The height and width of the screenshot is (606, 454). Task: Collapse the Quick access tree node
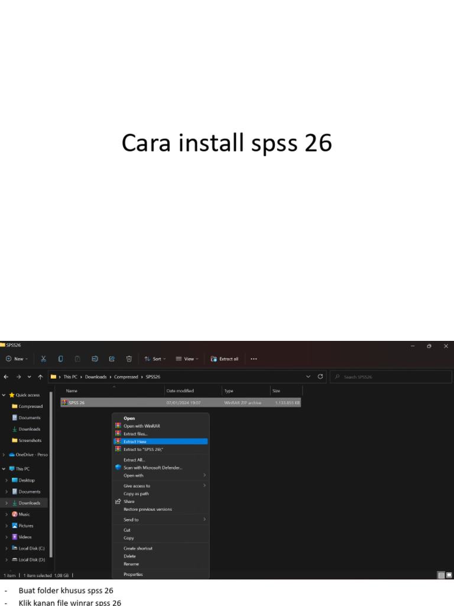click(x=4, y=395)
